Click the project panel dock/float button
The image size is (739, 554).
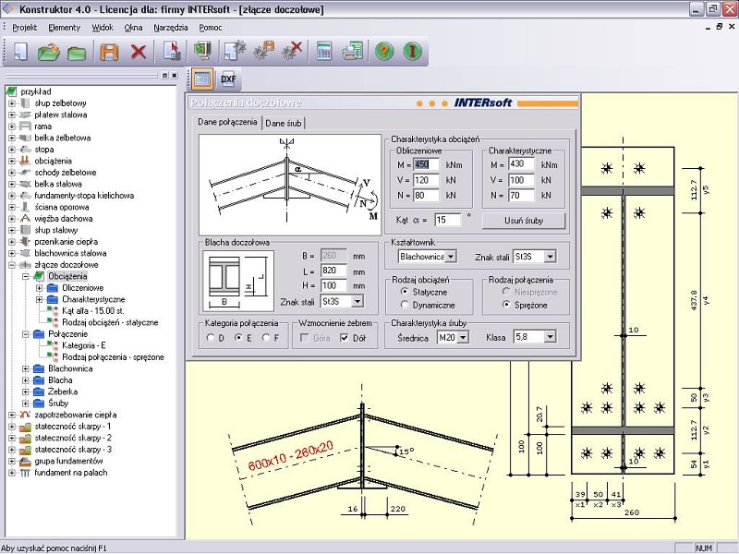[x=164, y=76]
